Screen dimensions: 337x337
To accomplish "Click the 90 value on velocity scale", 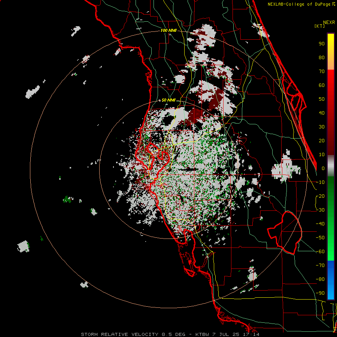I will click(x=322, y=44).
